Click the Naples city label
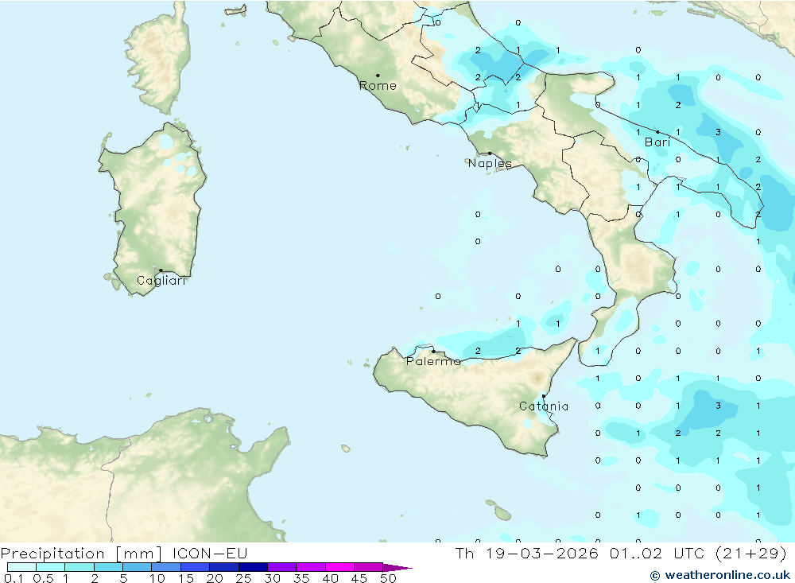 click(x=490, y=163)
